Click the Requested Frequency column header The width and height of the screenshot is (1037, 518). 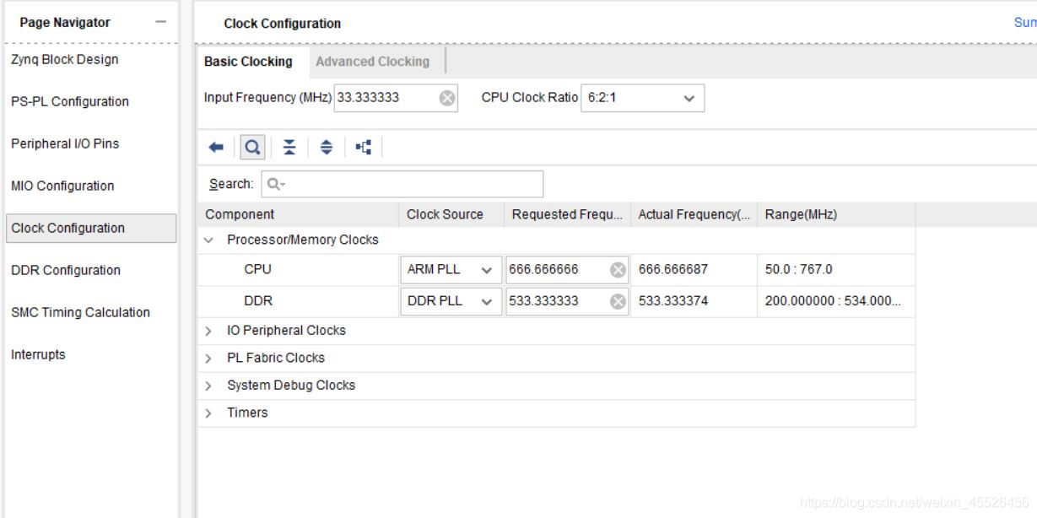[x=567, y=214]
